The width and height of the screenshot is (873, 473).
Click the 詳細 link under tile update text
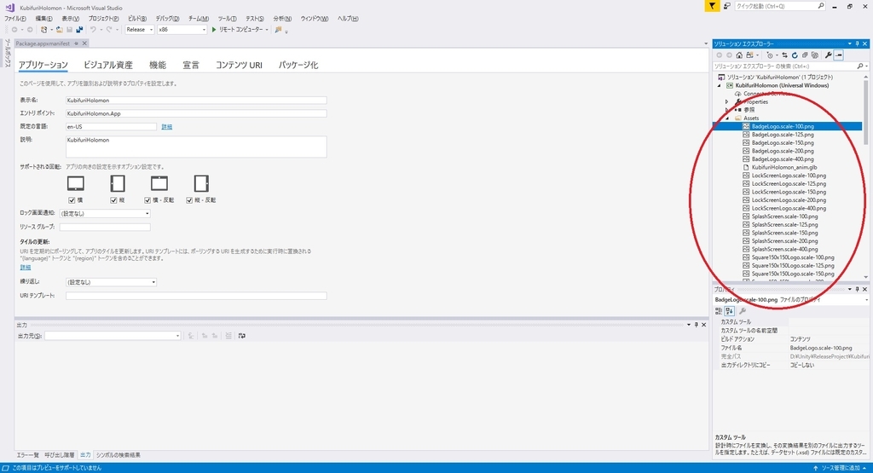(26, 268)
